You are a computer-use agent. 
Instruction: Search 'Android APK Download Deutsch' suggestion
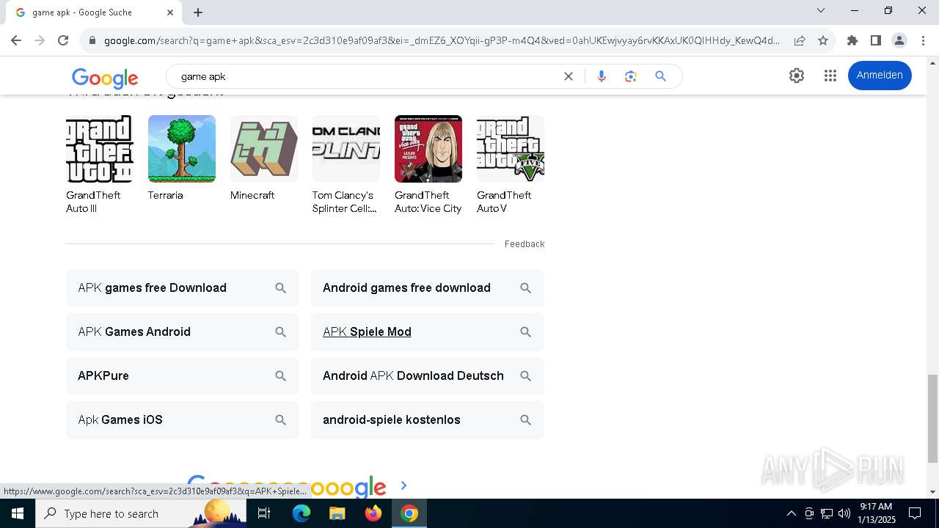pos(428,376)
